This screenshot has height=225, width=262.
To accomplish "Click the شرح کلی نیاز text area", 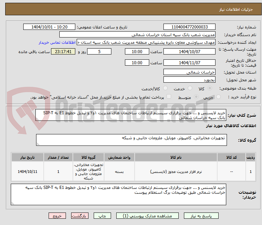I will point(131,115).
